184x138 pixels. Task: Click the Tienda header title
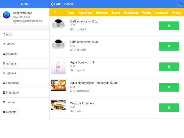pos(68,4)
